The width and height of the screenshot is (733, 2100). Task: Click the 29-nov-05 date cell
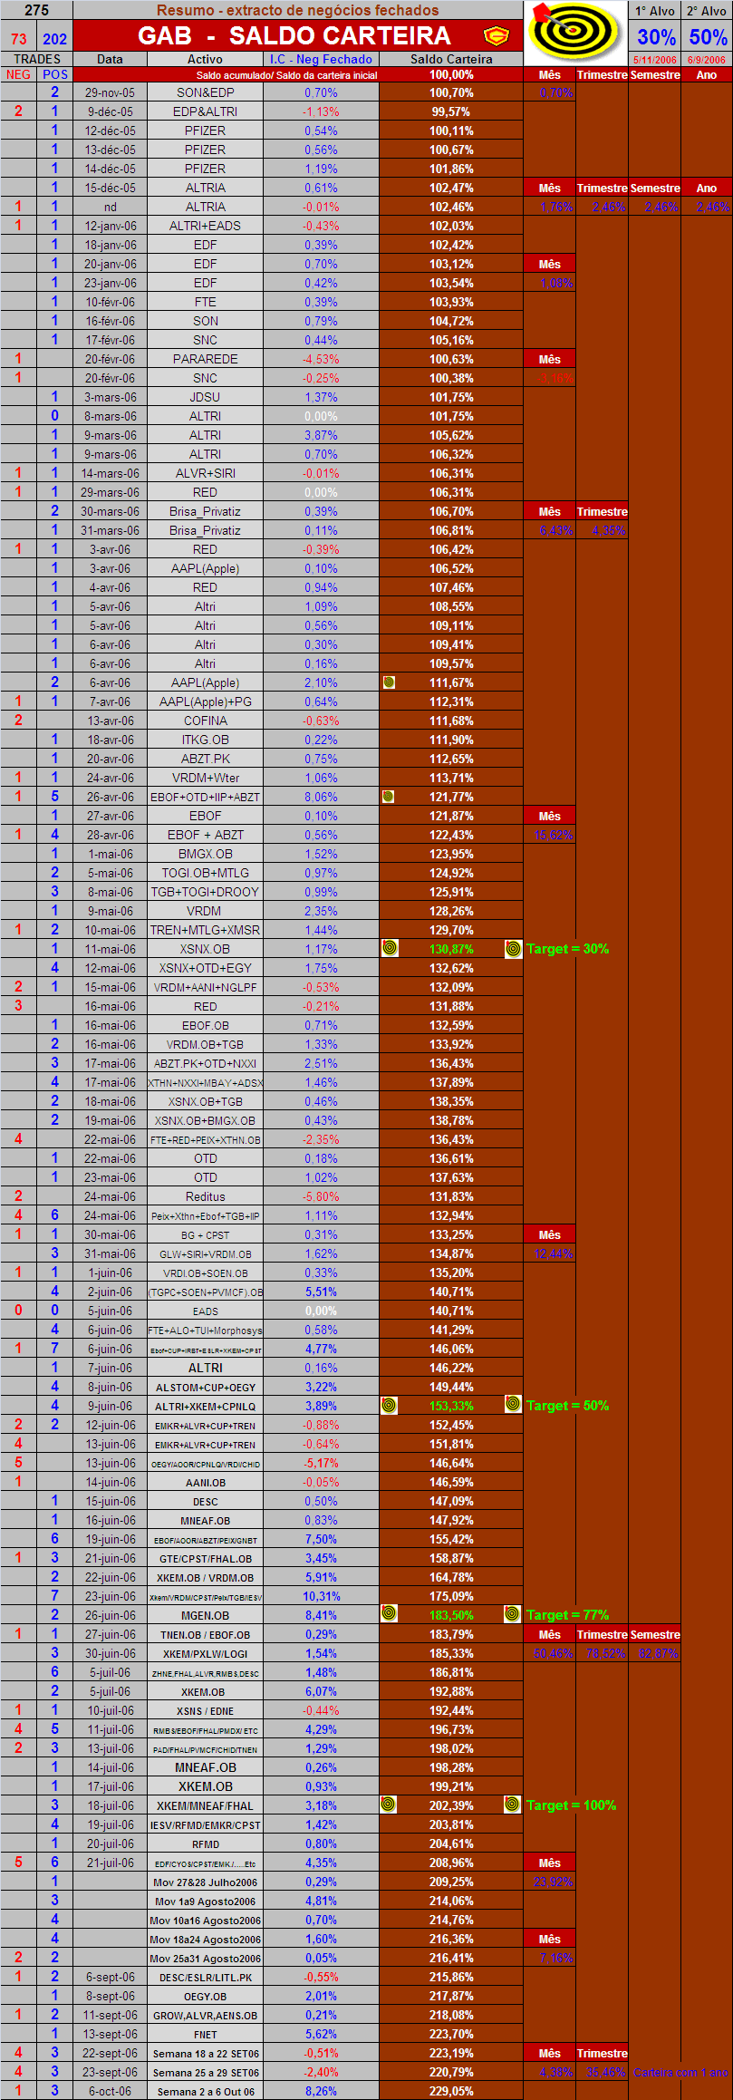[x=110, y=92]
